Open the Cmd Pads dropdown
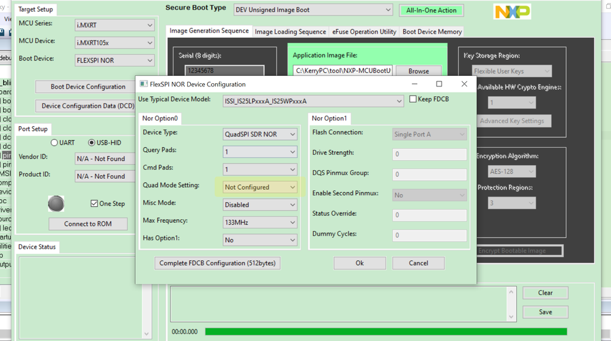The height and width of the screenshot is (341, 611). 260,170
